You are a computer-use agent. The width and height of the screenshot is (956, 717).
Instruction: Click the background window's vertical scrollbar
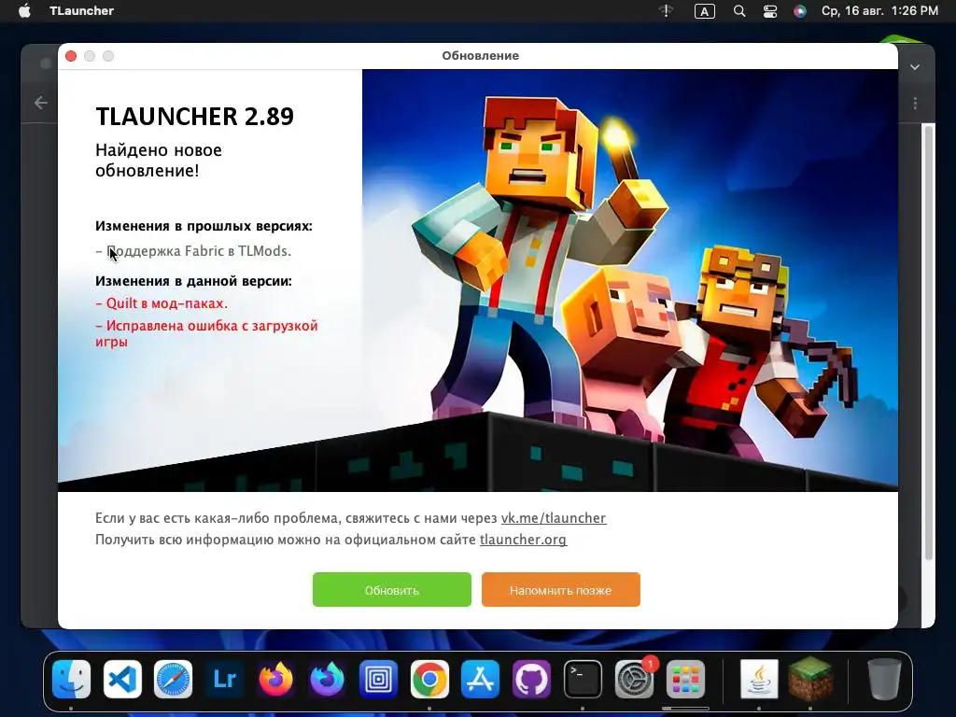pos(929,342)
